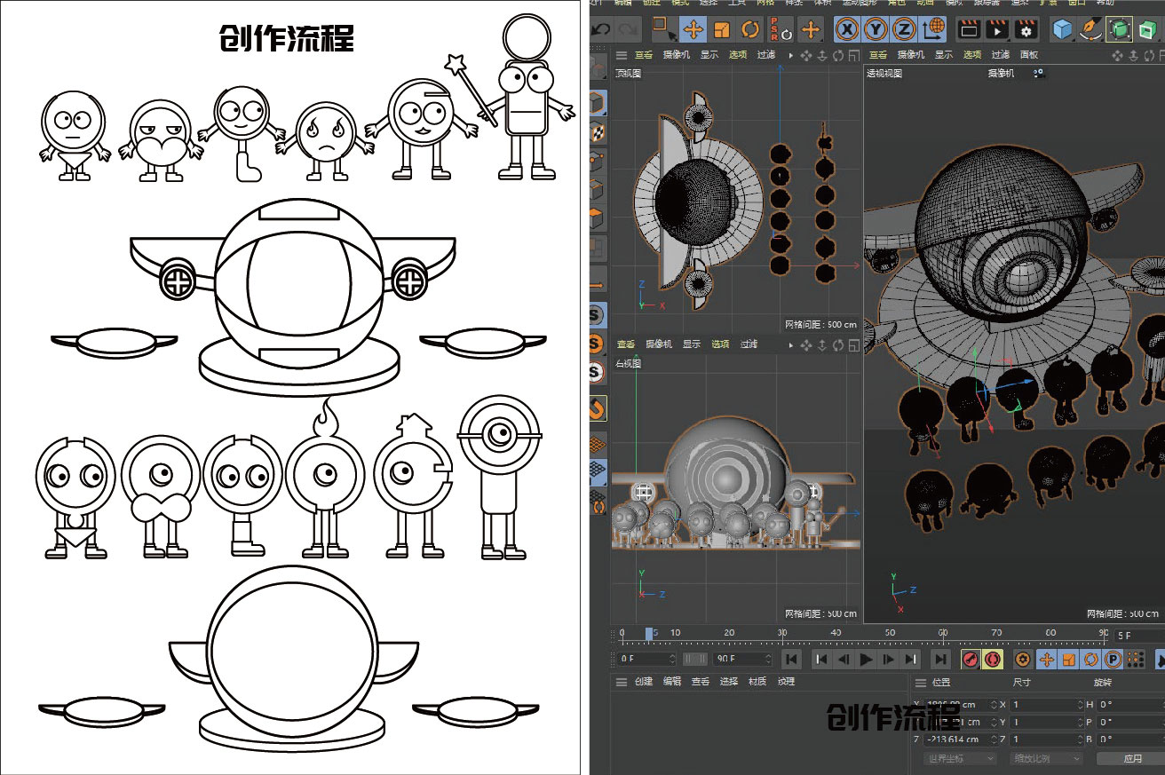Toggle Position keyframe recording icon
Viewport: 1165px width, 775px height.
click(1046, 659)
